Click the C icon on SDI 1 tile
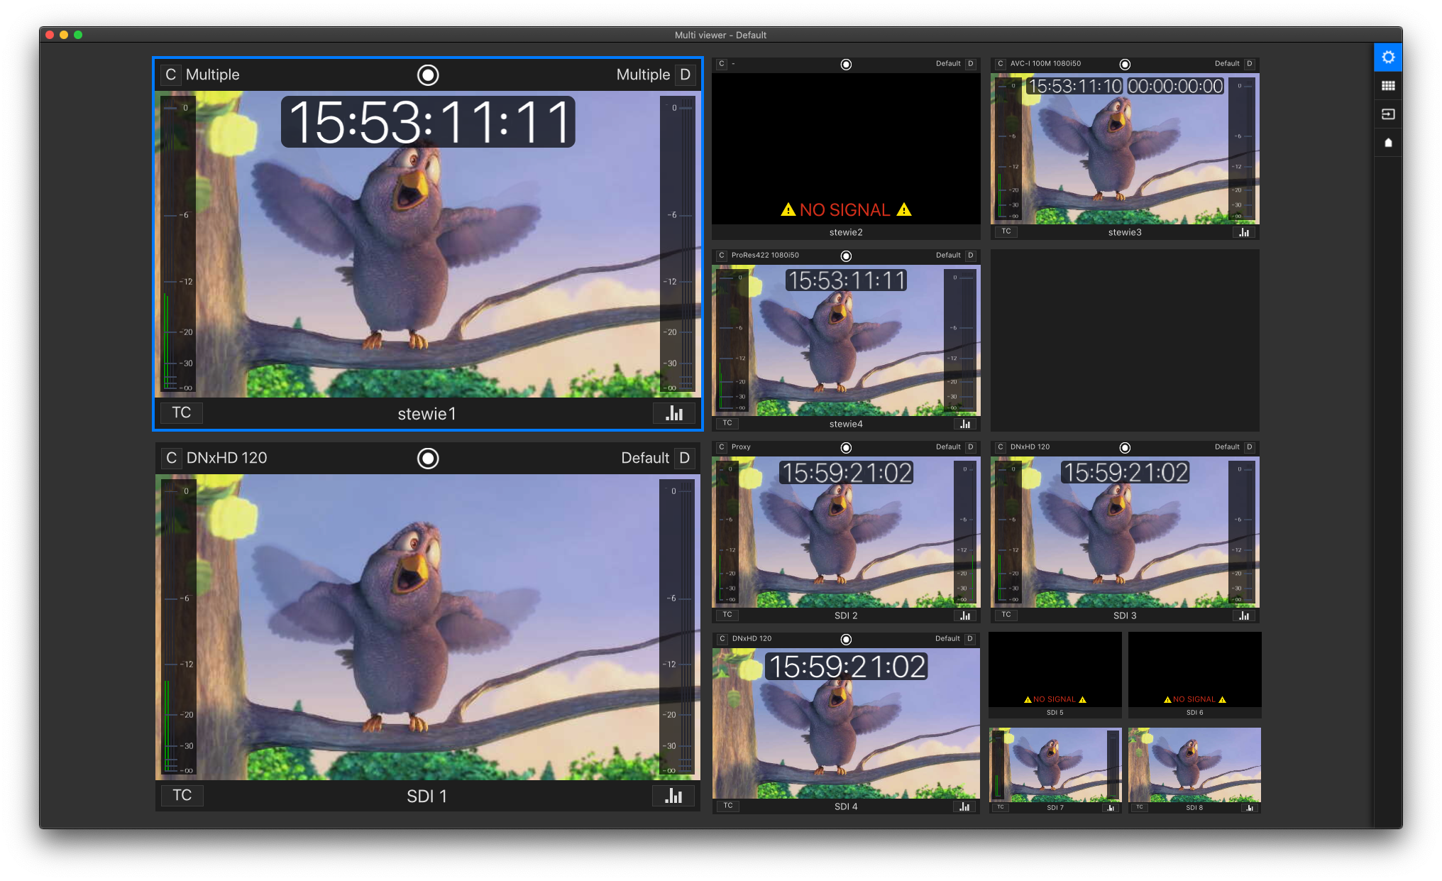Viewport: 1442px width, 881px height. [171, 458]
